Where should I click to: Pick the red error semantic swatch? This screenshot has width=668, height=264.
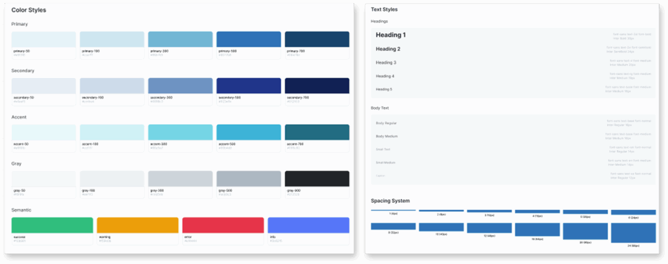[222, 225]
